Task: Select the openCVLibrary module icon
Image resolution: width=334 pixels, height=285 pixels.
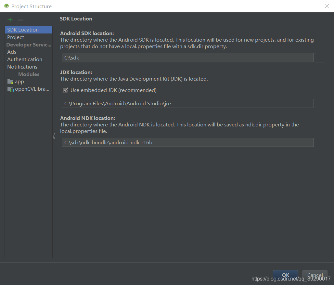Action: pyautogui.click(x=10, y=89)
